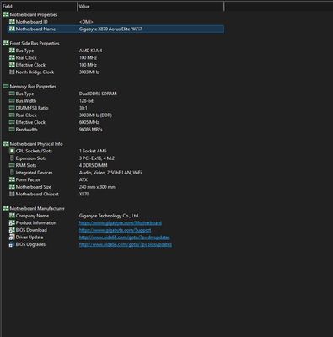Click the BIOS Download row icon
The image size is (333, 337).
(12, 230)
